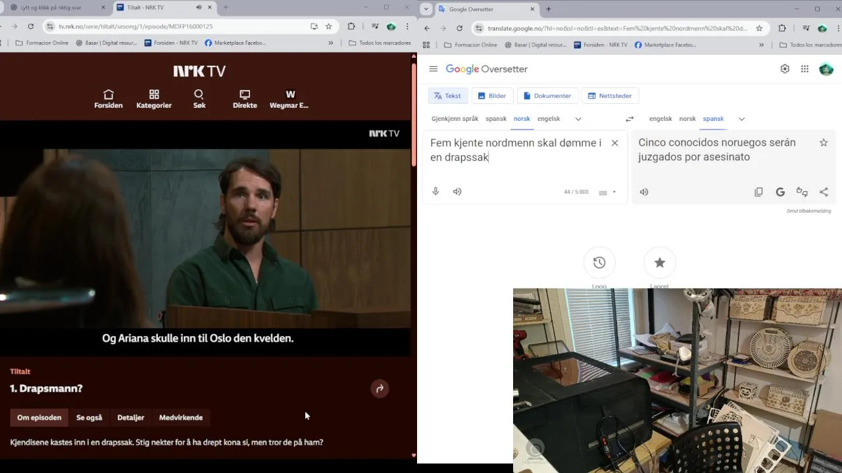This screenshot has height=473, width=842.
Task: Share the translation
Action: 824,192
